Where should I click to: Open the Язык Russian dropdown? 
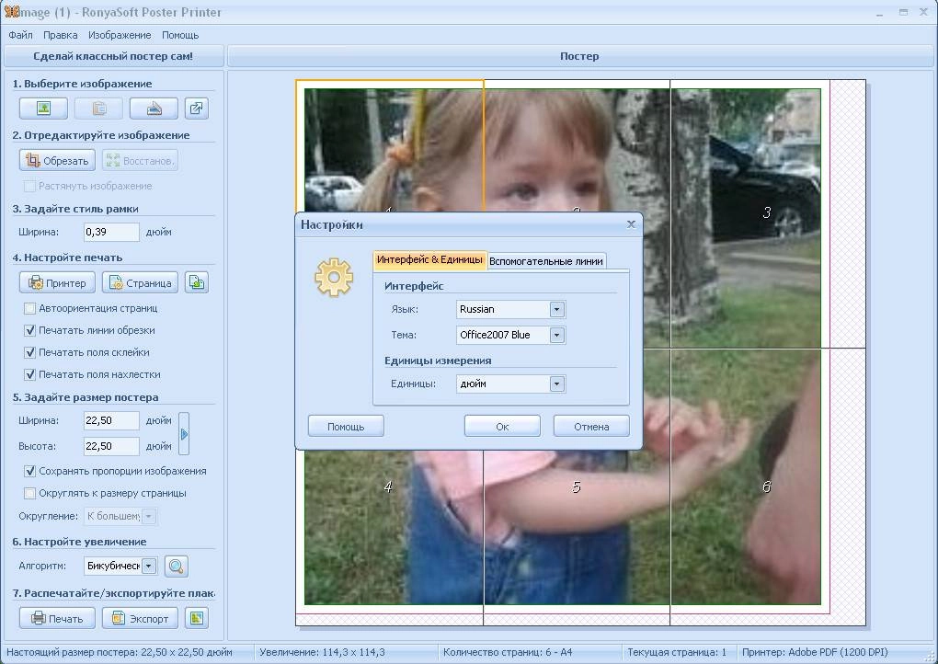557,309
